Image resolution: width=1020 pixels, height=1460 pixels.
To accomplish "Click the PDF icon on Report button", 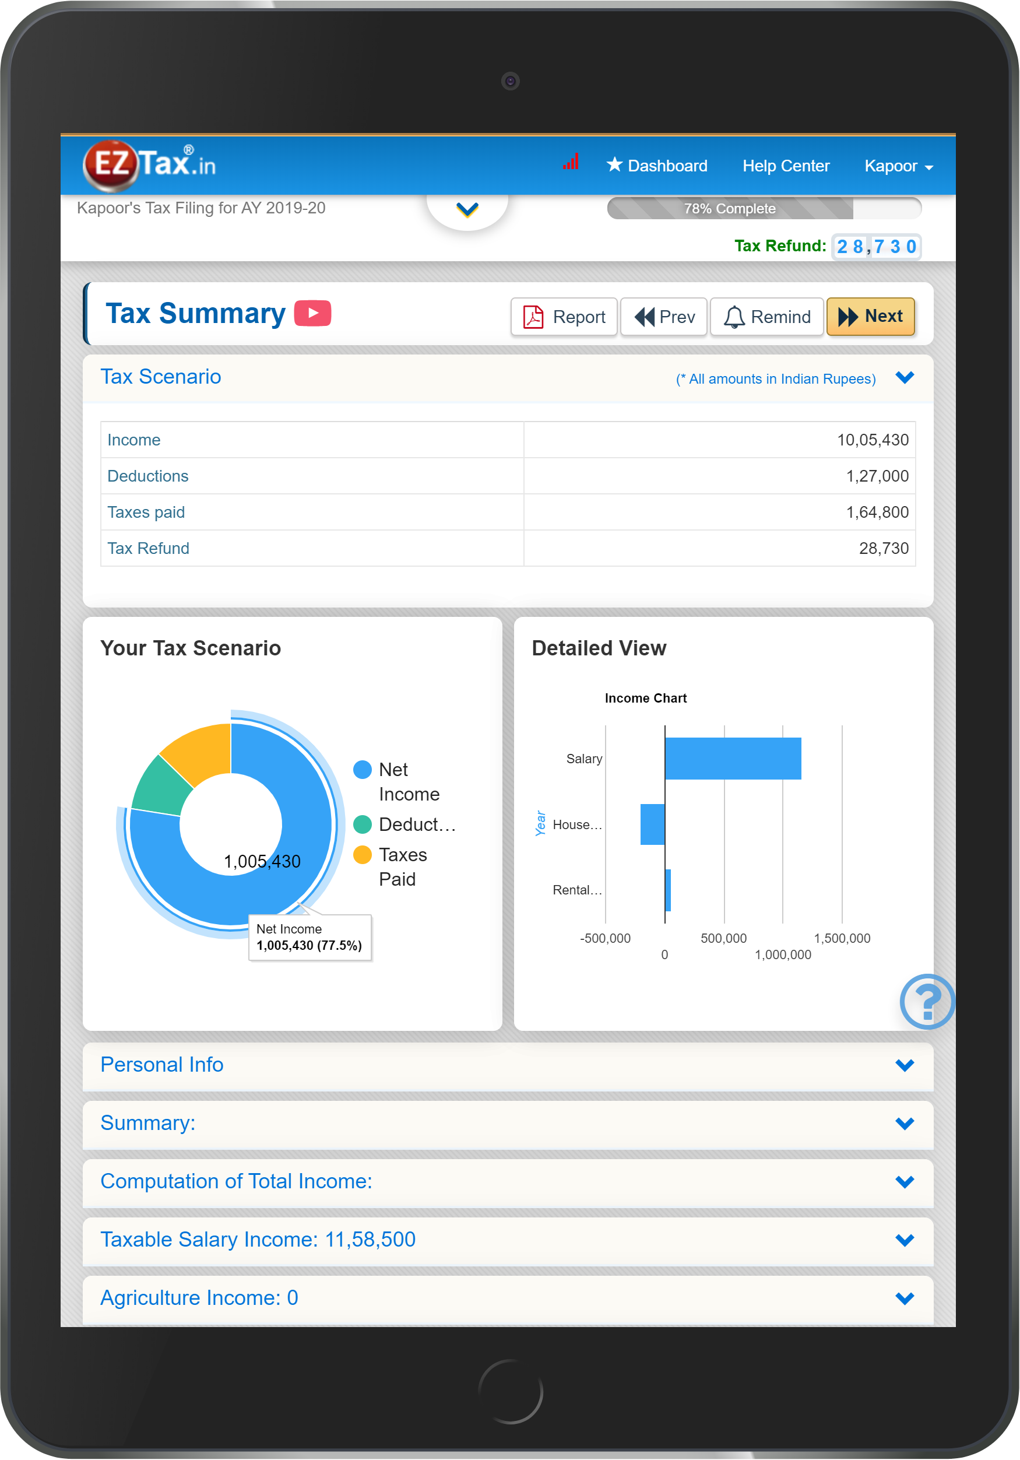I will (533, 317).
